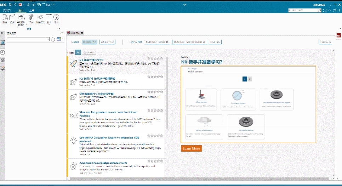The width and height of the screenshot is (342, 186).
Task: Open resource bar options gear icon
Action: click(2, 33)
